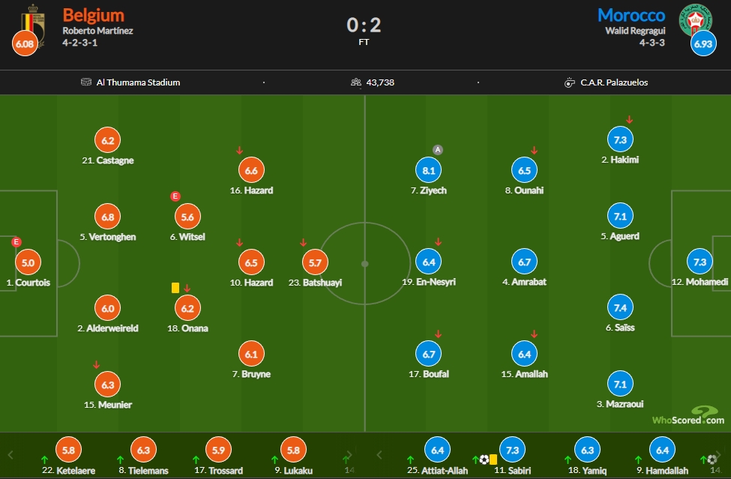
Task: Open the Belgium team name link
Action: (94, 16)
